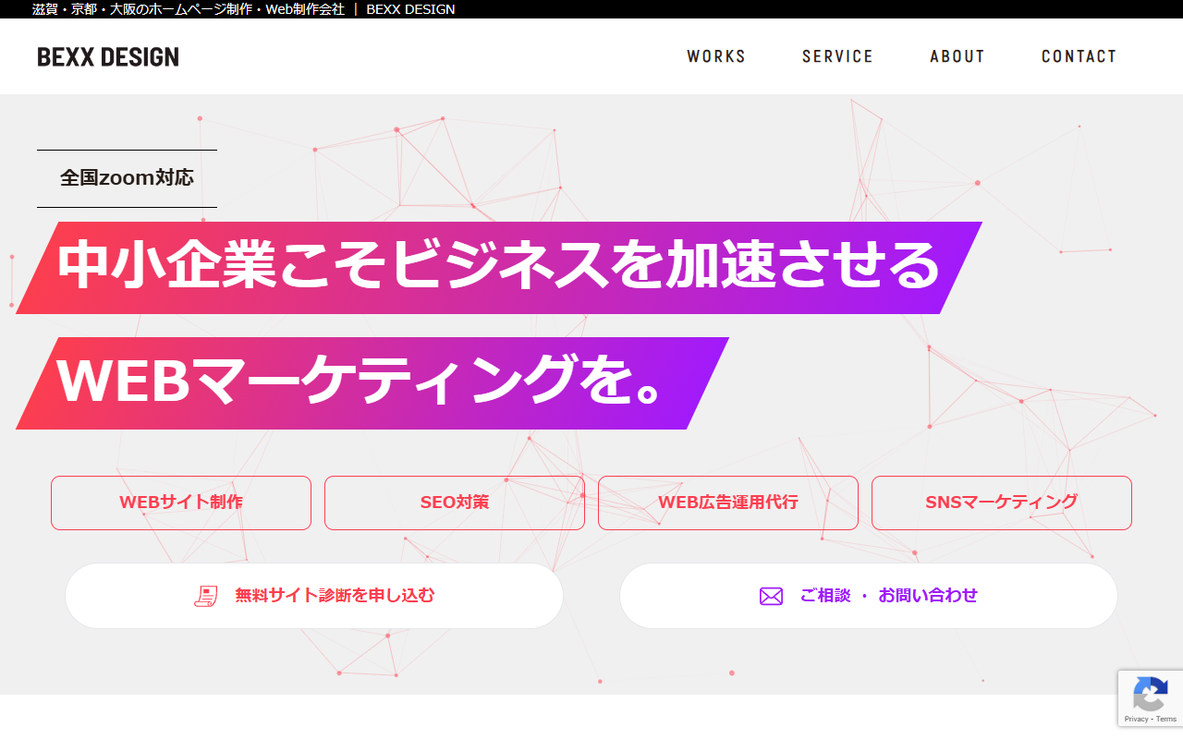Open the SERVICE navigation menu item
The width and height of the screenshot is (1183, 739).
[x=837, y=56]
